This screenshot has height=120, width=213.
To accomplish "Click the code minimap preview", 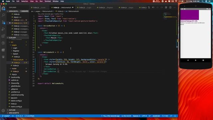I will pyautogui.click(x=170, y=16).
